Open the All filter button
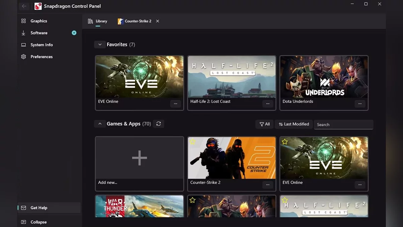This screenshot has width=403, height=227. tap(265, 124)
